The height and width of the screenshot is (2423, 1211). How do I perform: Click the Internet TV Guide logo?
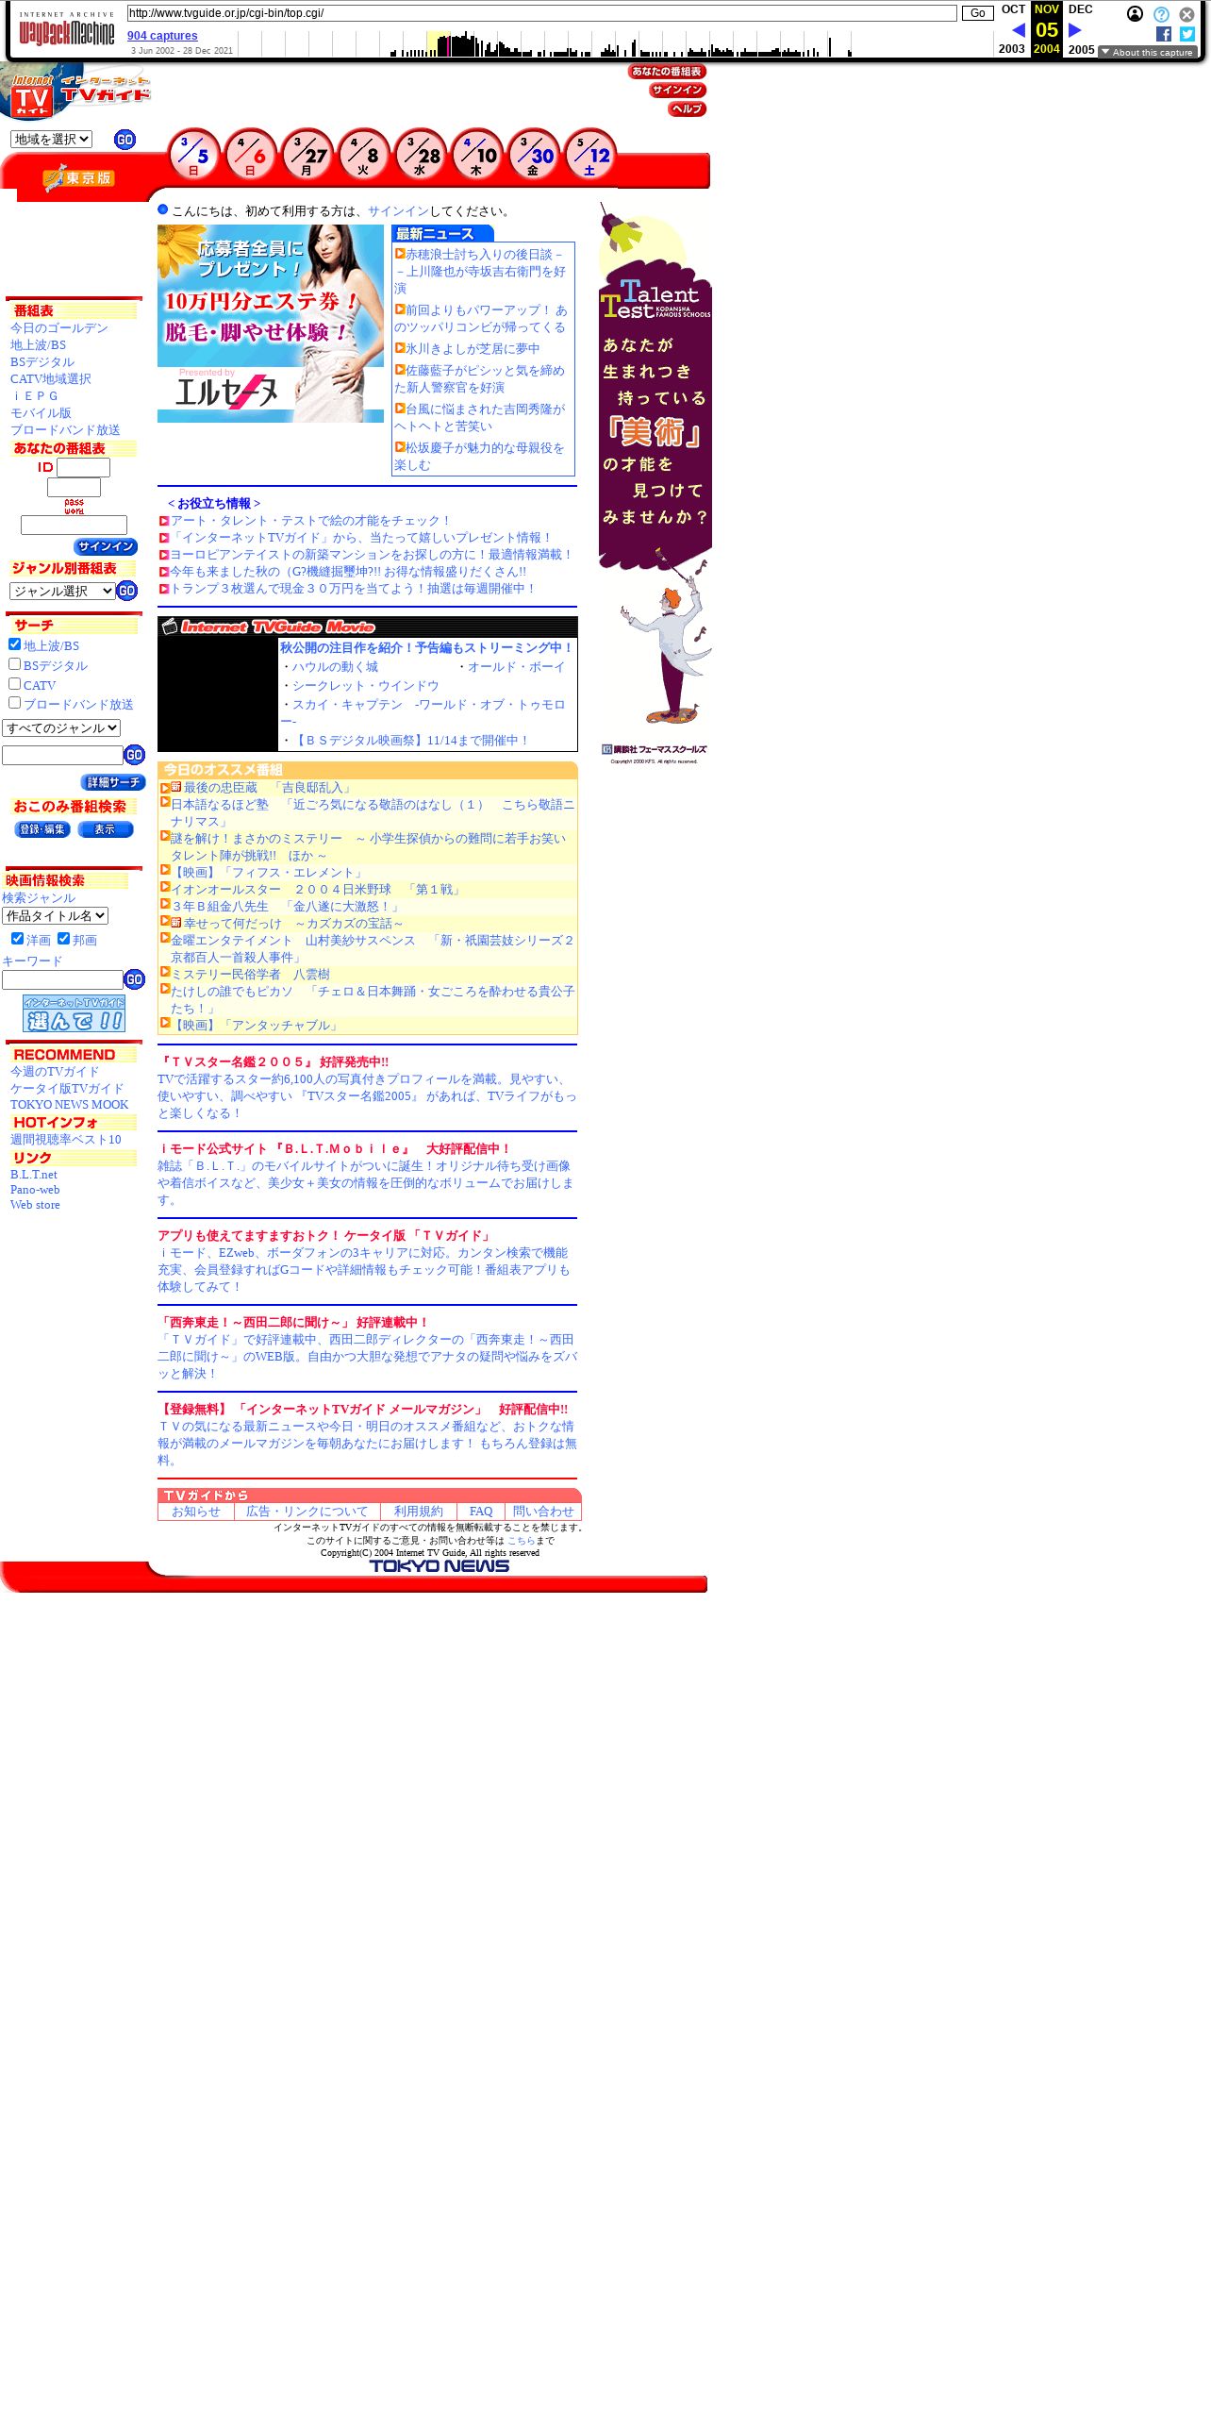[x=75, y=92]
